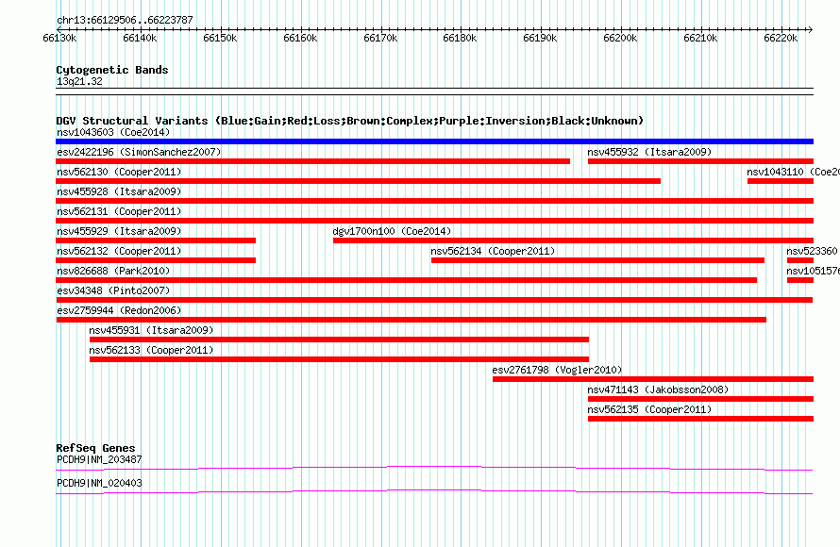Image resolution: width=840 pixels, height=547 pixels.
Task: Click the 66130k ruler position
Action: (60, 38)
